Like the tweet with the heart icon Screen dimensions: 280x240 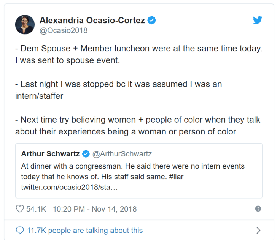(x=19, y=209)
